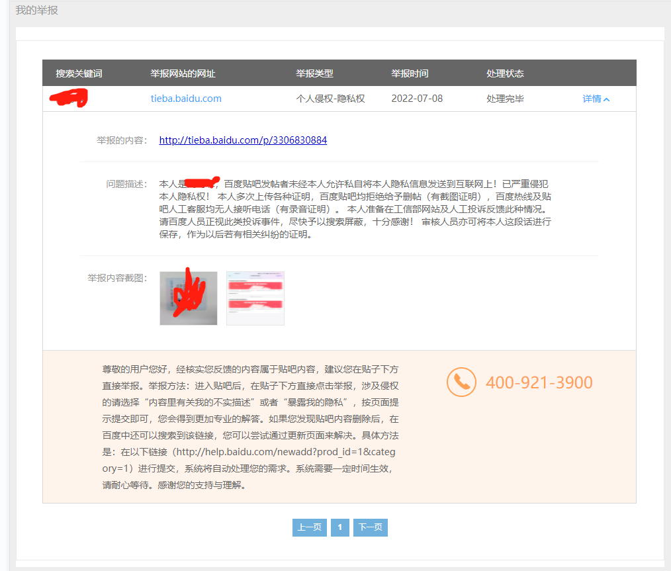
Task: Go to next page with 下一页
Action: click(x=370, y=527)
